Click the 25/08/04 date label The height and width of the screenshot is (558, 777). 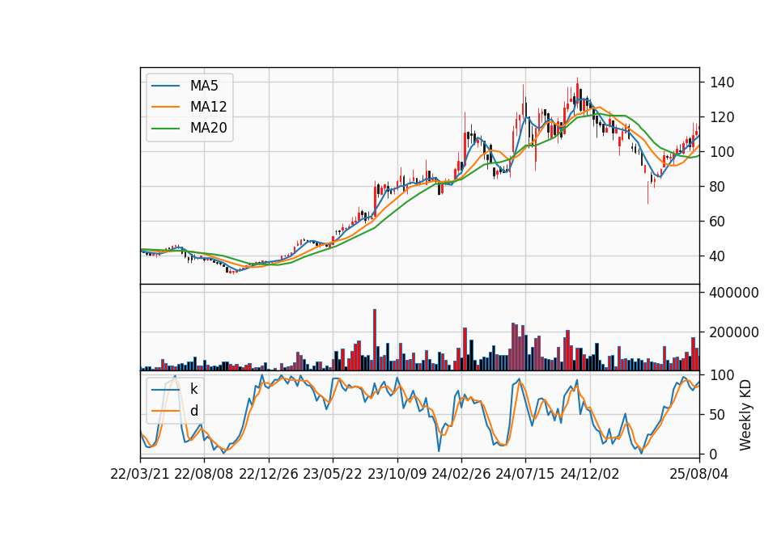click(x=699, y=475)
